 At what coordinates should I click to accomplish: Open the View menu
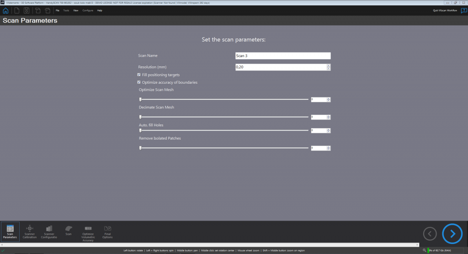coord(75,10)
